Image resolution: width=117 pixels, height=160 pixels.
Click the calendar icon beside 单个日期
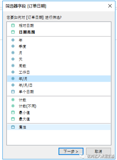coord(13,92)
